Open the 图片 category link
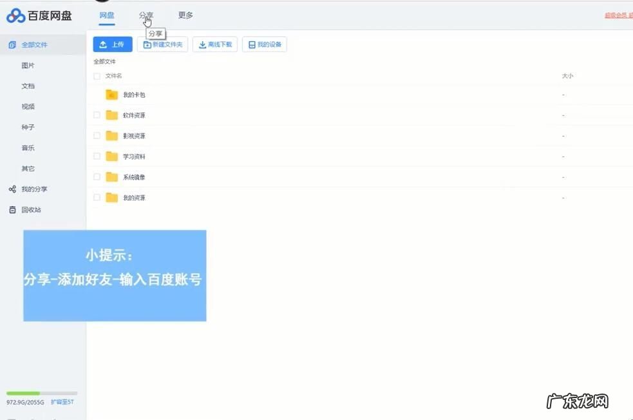This screenshot has height=420, width=633. click(x=27, y=65)
